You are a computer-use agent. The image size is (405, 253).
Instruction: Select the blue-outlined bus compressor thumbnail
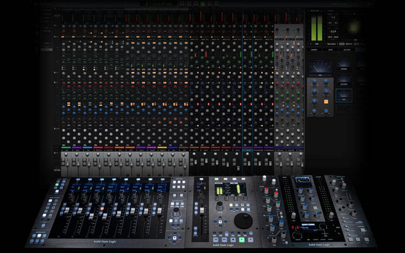344,96
